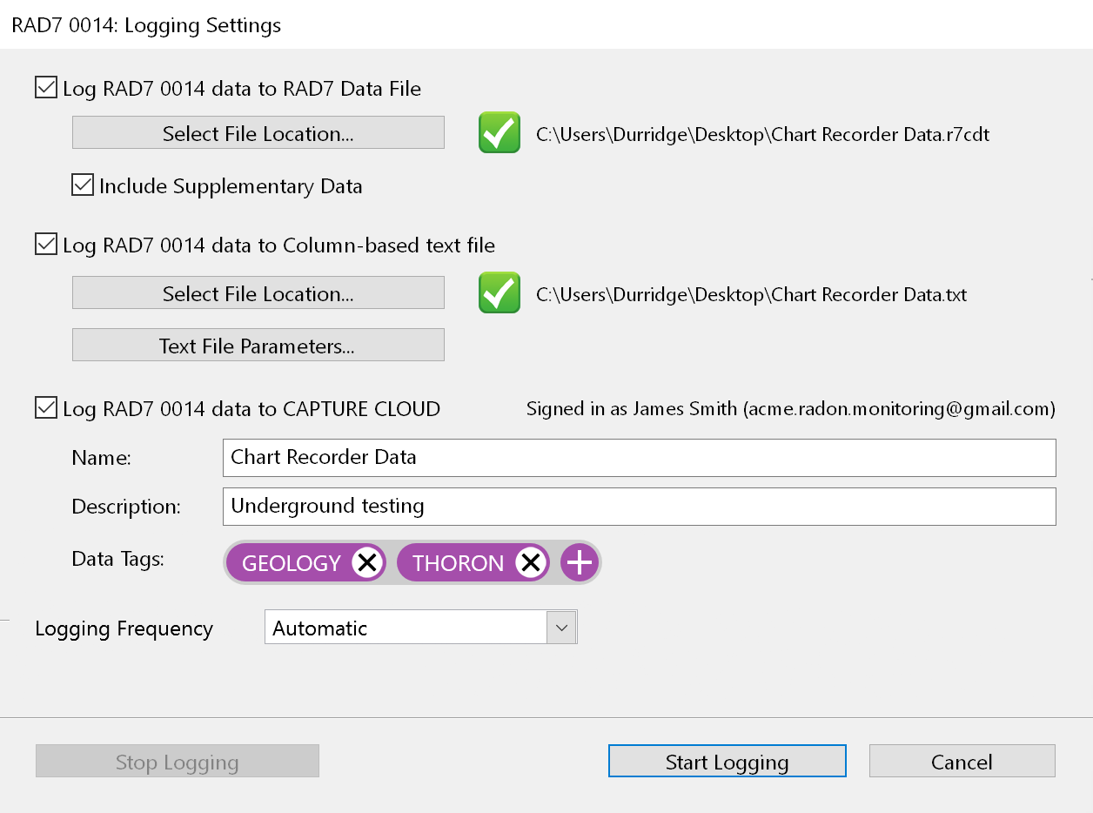Viewport: 1093px width, 813px height.
Task: Click the Automatic logging frequency combo box
Action: coord(406,628)
